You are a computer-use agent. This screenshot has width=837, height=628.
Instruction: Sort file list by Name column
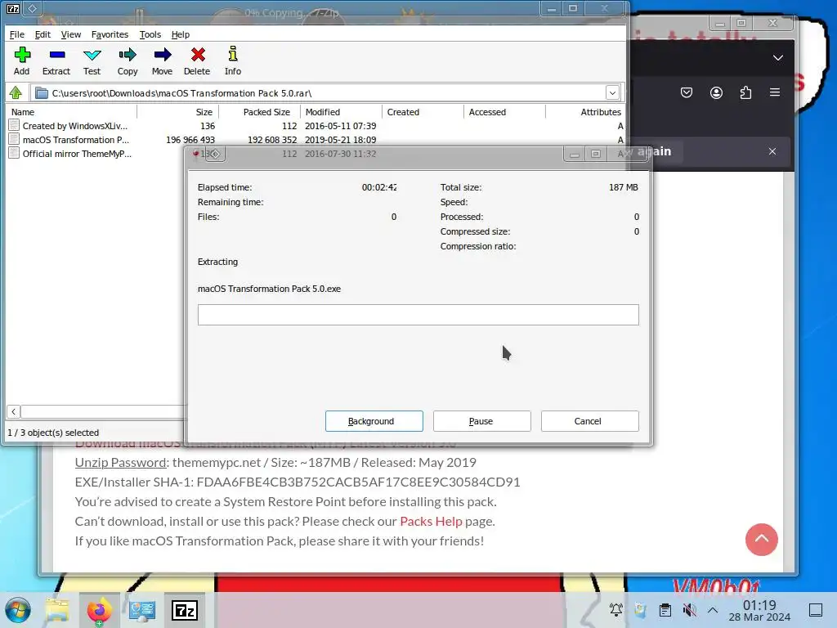tap(72, 112)
